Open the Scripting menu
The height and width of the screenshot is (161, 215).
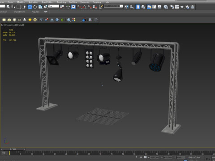click(97, 2)
